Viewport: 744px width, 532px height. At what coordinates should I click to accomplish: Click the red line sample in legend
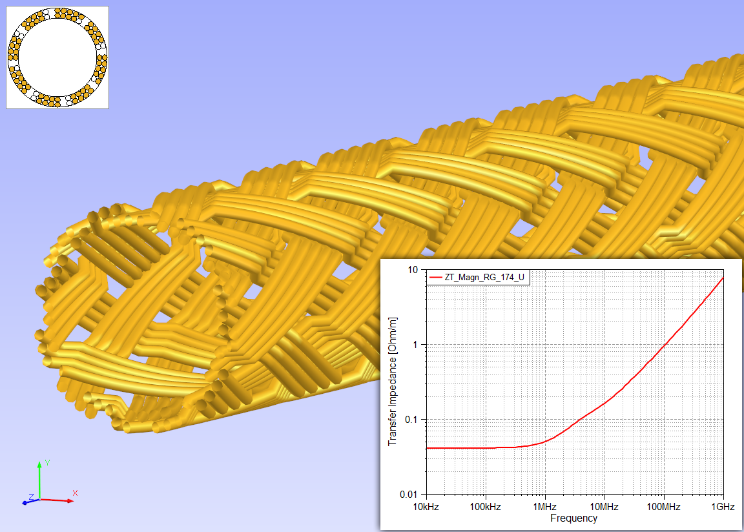pos(435,278)
